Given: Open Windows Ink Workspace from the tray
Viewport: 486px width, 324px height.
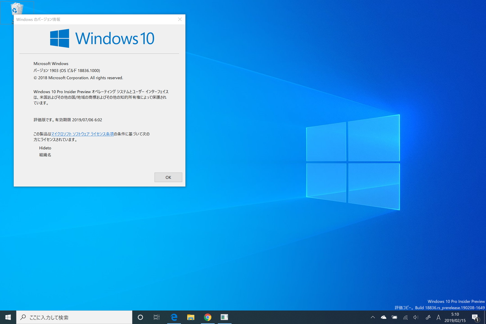Looking at the screenshot, I should [x=428, y=317].
